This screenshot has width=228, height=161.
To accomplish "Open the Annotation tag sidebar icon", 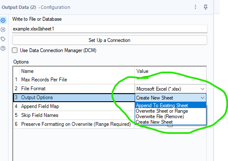I will [3, 39].
